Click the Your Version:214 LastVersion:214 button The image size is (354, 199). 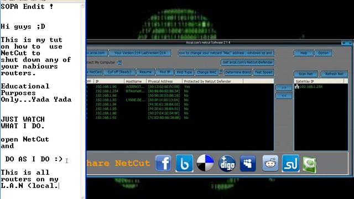coord(140,53)
